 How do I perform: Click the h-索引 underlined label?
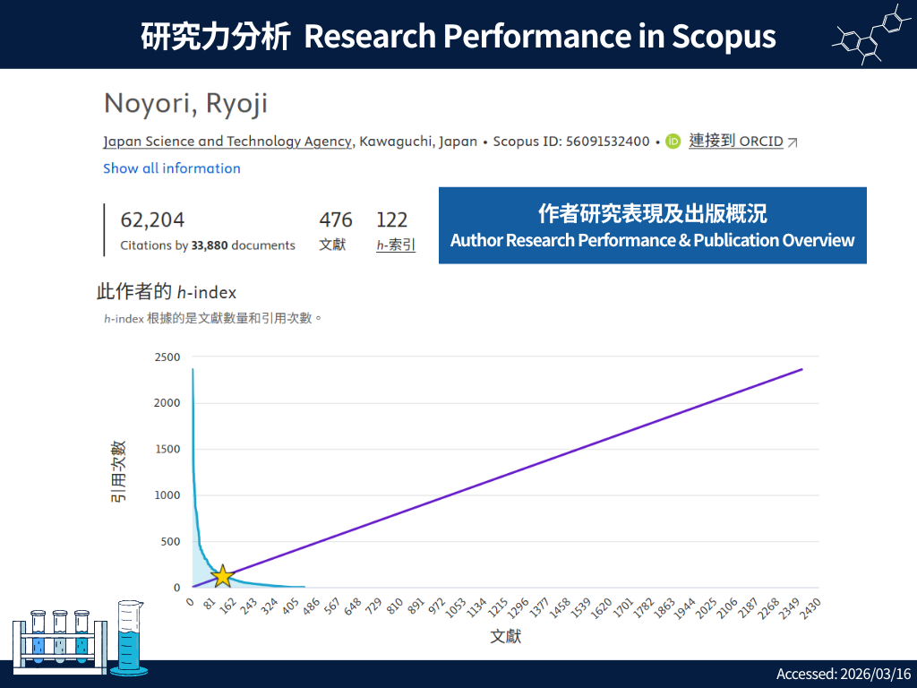pos(396,245)
